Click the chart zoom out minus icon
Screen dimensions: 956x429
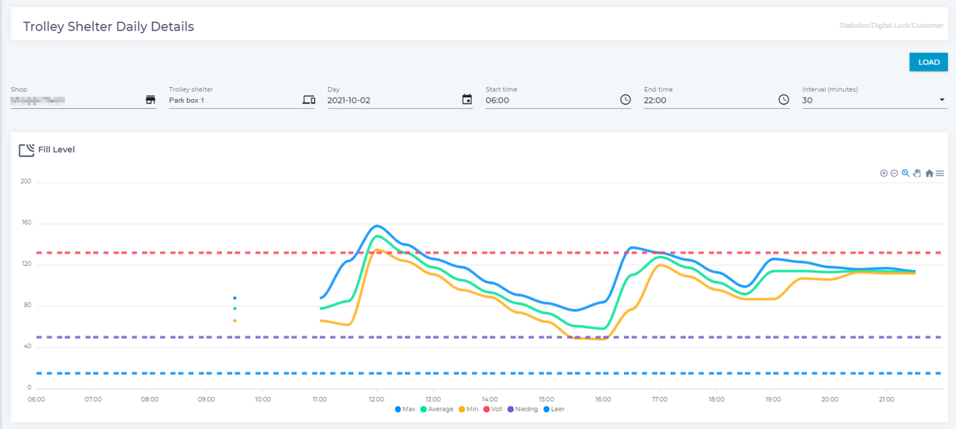[894, 173]
